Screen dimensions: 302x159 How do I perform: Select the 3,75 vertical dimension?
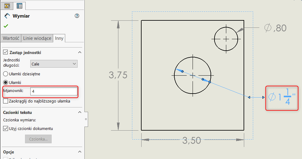coord(118,75)
